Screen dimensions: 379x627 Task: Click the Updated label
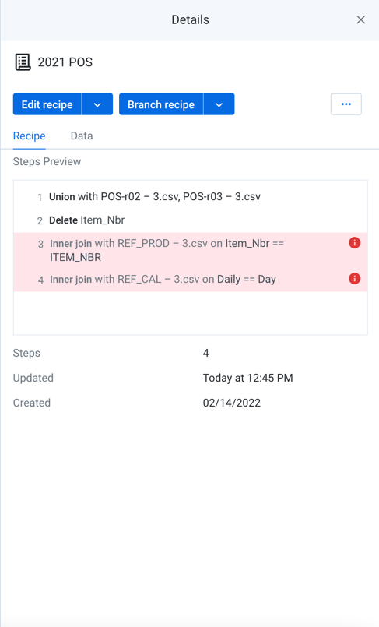pos(33,378)
